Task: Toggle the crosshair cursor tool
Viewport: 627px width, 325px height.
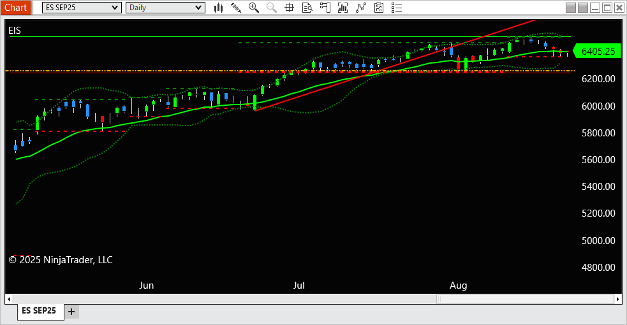Action: tap(289, 8)
